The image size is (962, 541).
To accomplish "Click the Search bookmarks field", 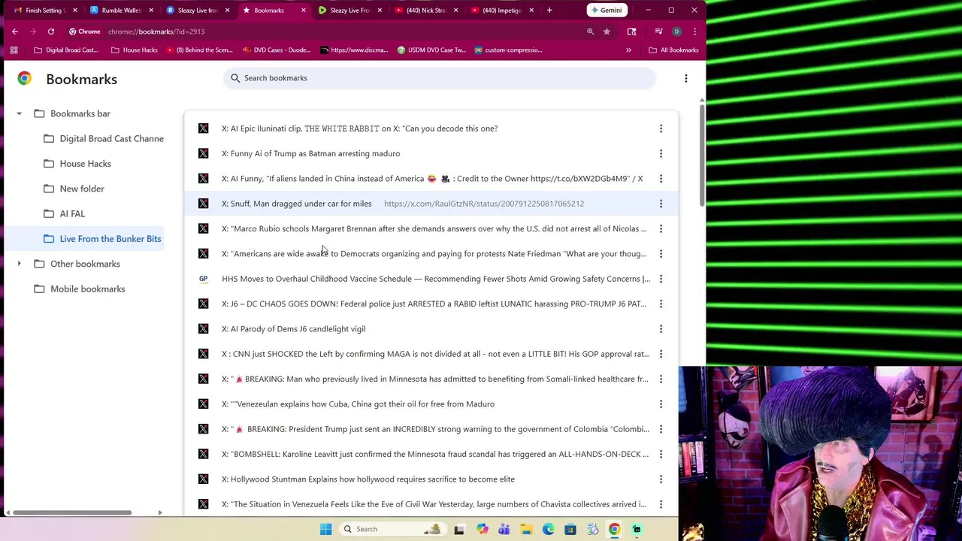I will (x=440, y=78).
